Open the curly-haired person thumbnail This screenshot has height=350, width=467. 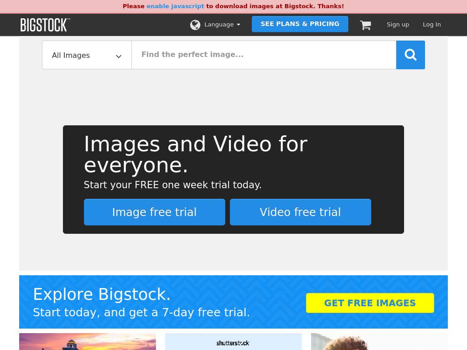click(379, 342)
